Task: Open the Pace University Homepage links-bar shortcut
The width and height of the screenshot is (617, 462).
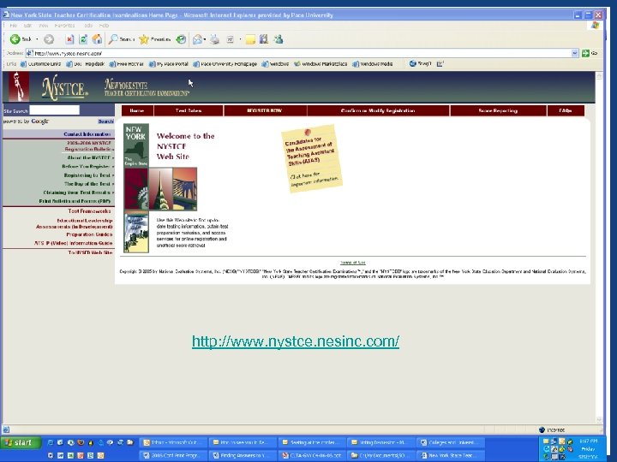Action: 225,63
